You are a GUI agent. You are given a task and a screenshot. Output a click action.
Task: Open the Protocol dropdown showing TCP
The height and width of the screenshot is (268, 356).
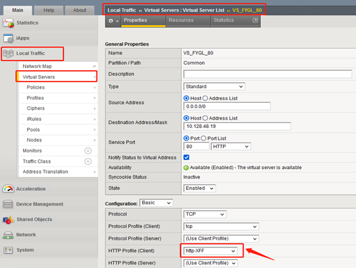click(x=205, y=214)
